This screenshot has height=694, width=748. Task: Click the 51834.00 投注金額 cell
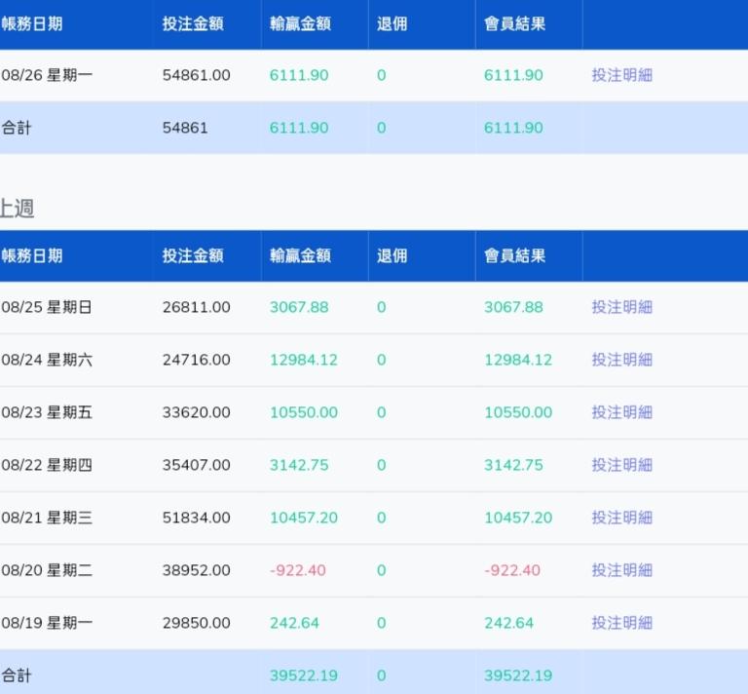tap(197, 518)
